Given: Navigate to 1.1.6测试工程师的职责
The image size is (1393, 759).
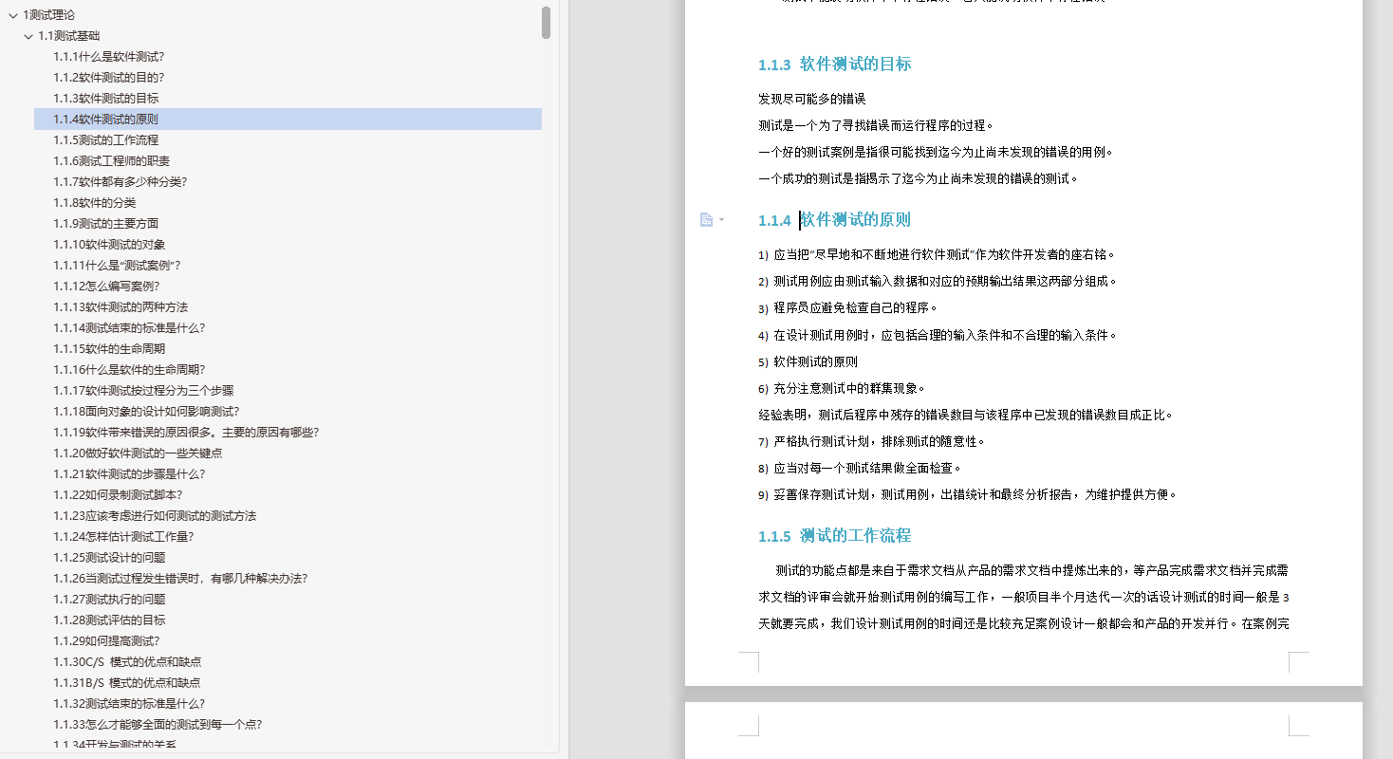Looking at the screenshot, I should 111,161.
